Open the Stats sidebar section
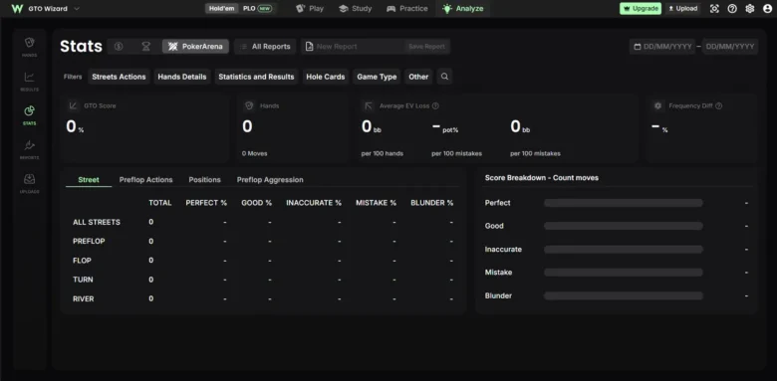Image resolution: width=777 pixels, height=381 pixels. 29,115
